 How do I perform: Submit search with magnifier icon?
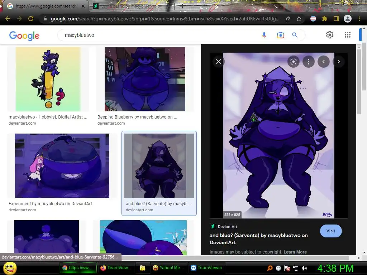point(295,35)
